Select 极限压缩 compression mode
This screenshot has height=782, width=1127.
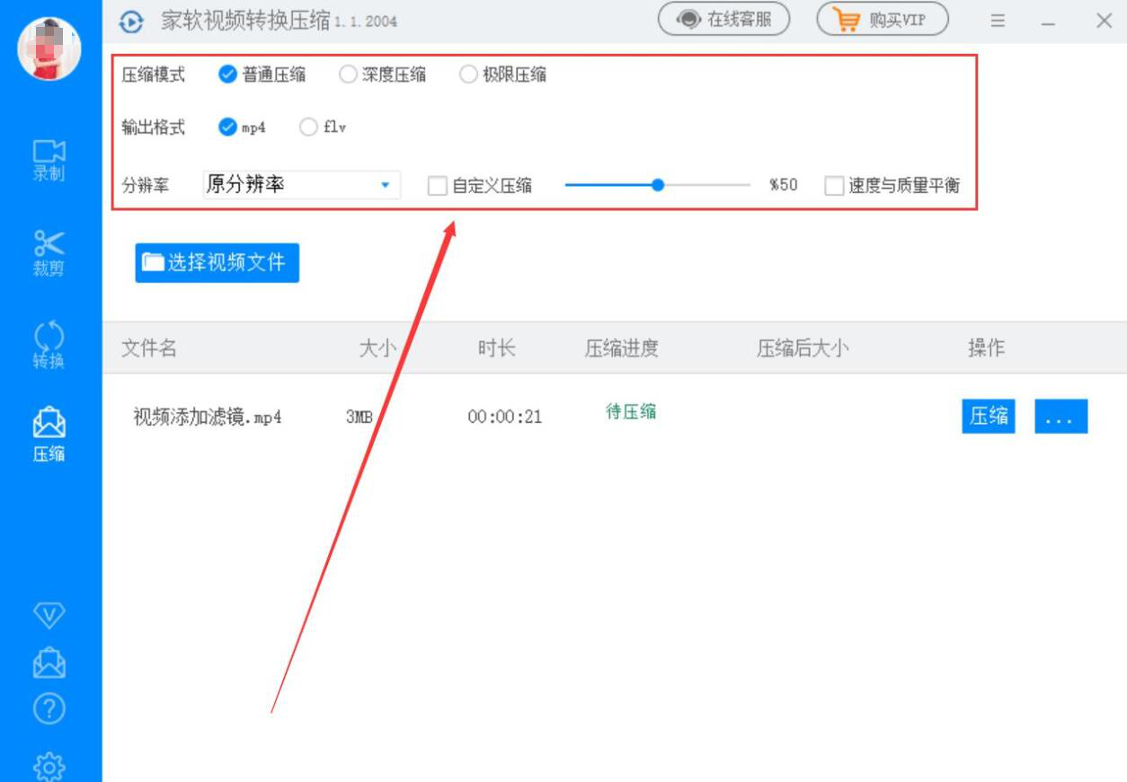click(503, 75)
